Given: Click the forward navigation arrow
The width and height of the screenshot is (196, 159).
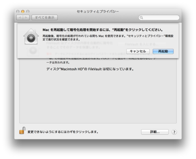Looking at the screenshot, I should (26, 18).
